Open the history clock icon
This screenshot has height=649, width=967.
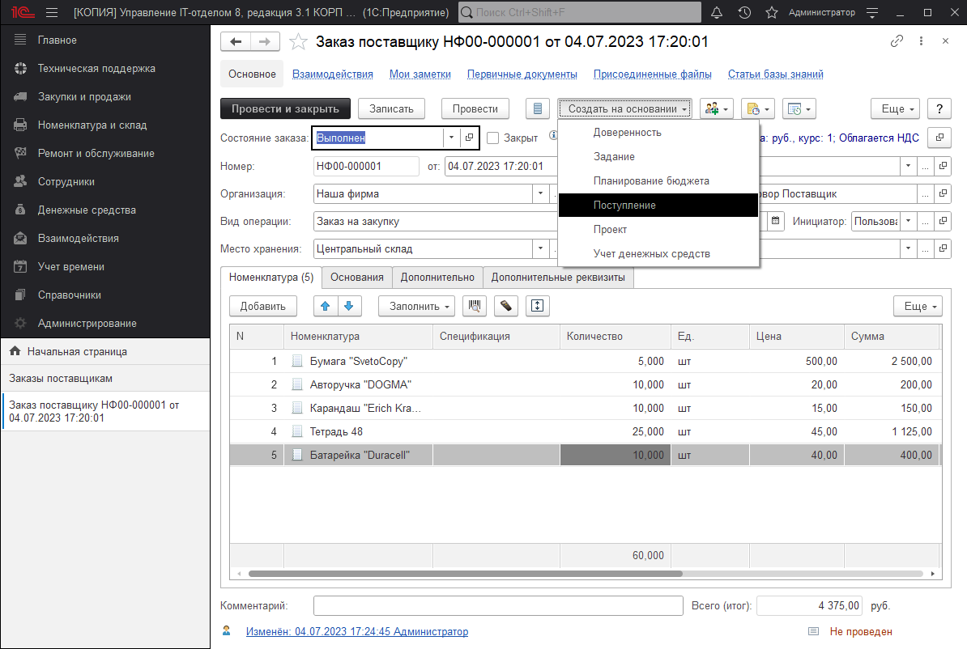744,13
